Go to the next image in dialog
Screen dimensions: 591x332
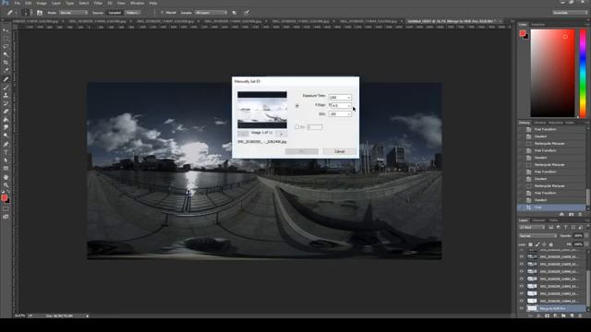(281, 134)
